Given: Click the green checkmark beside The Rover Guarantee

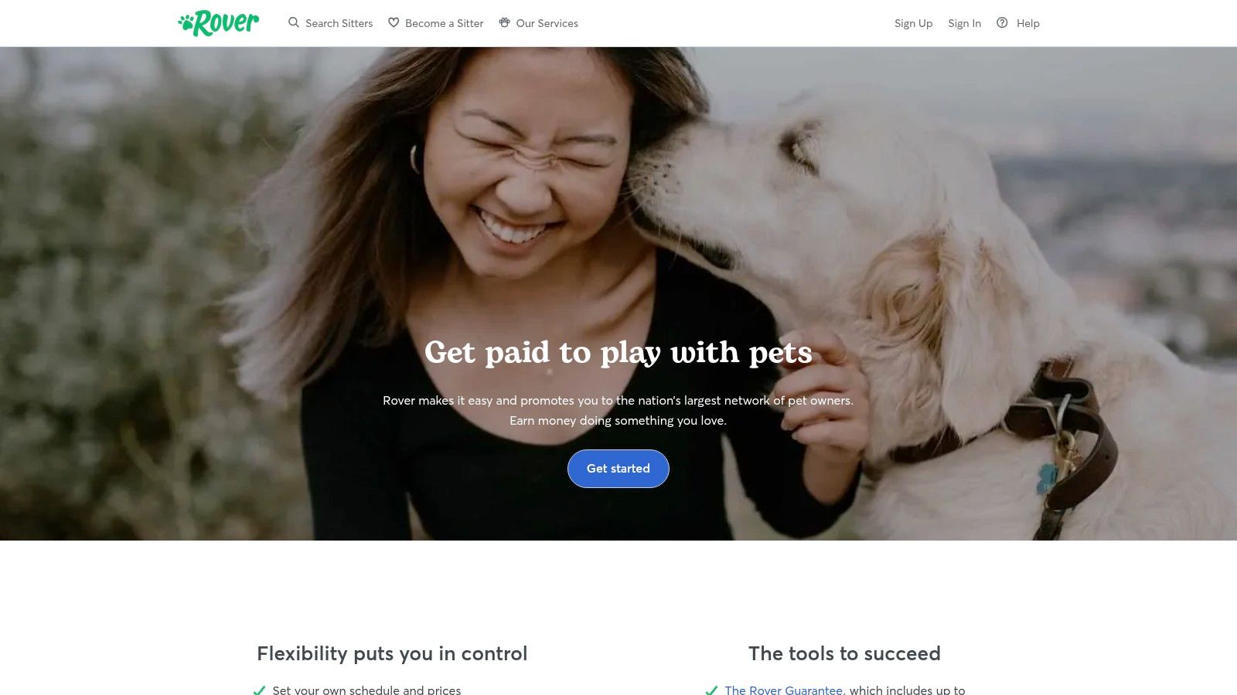Looking at the screenshot, I should [711, 690].
